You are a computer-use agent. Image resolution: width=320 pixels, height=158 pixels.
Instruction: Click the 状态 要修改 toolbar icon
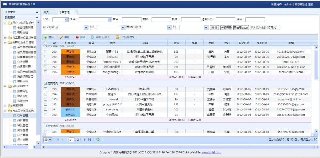pos(117,37)
